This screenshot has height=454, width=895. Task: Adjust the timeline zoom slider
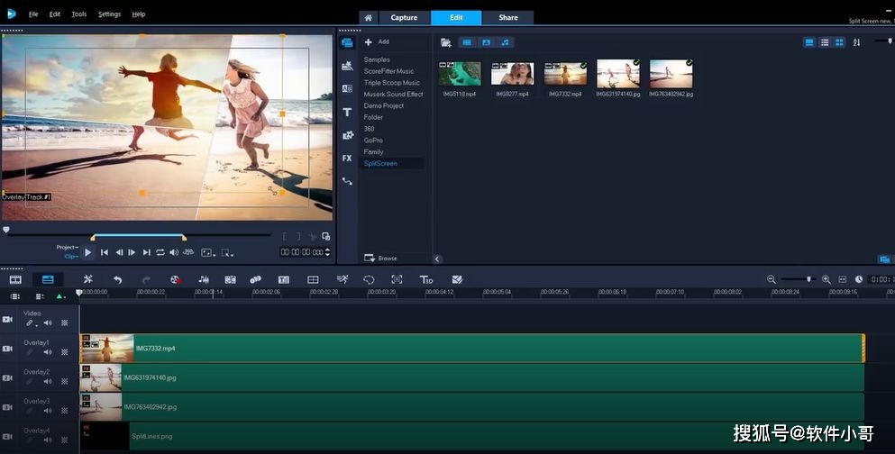click(798, 279)
